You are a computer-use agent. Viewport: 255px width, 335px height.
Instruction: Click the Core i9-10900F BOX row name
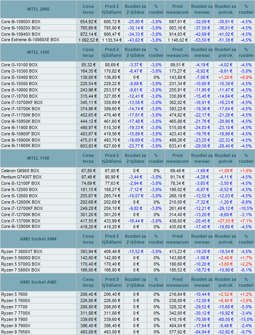point(20,134)
